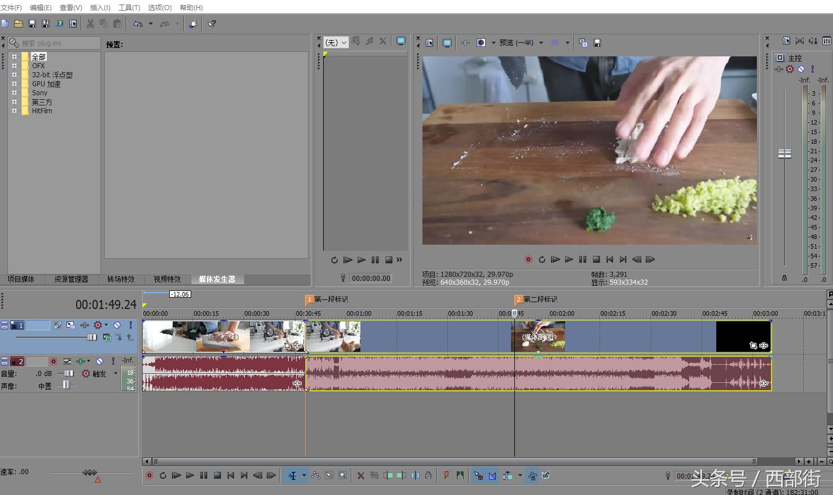Expand the OFX folder node
The image size is (833, 495).
pyautogui.click(x=14, y=66)
